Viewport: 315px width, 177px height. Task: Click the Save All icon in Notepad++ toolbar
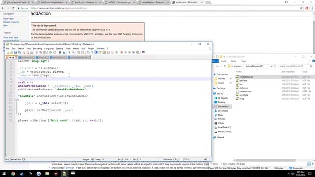tap(19, 52)
